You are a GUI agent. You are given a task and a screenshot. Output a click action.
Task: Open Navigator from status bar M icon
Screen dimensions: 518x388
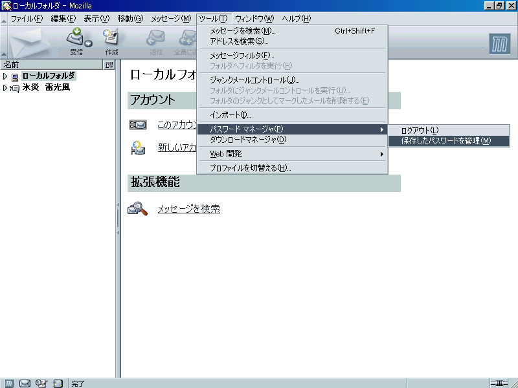[x=9, y=383]
